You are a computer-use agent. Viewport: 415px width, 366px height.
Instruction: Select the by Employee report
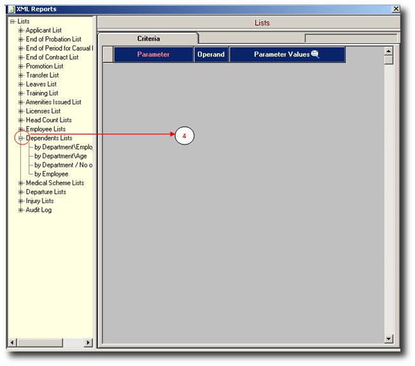pos(51,174)
